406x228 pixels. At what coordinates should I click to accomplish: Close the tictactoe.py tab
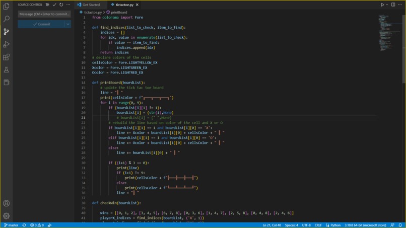click(137, 5)
